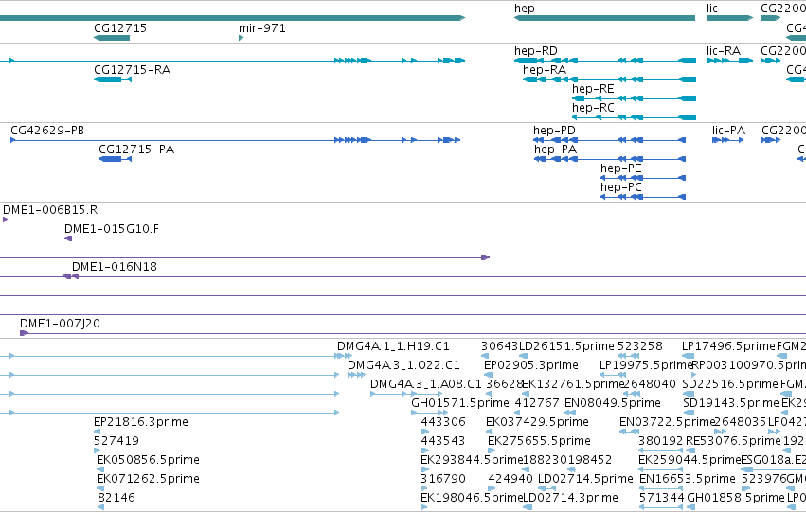The width and height of the screenshot is (806, 512).
Task: Select the hep-PE protein feature
Action: click(643, 178)
